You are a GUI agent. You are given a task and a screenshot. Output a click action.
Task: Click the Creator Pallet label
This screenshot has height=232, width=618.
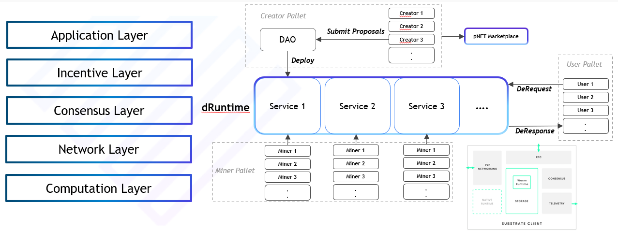(283, 15)
